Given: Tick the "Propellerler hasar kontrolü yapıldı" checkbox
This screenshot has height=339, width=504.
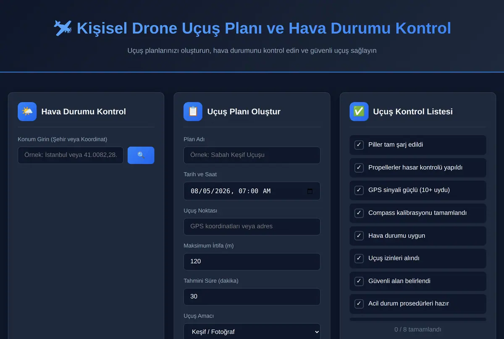Looking at the screenshot, I should click(x=359, y=167).
